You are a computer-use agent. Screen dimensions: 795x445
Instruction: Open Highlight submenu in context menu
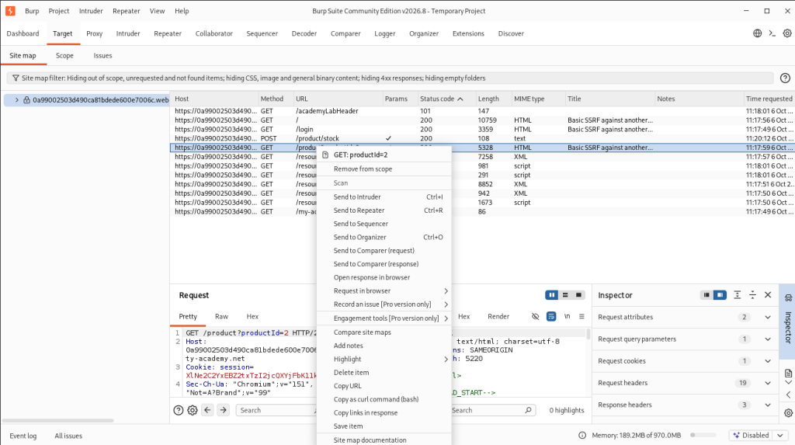384,359
